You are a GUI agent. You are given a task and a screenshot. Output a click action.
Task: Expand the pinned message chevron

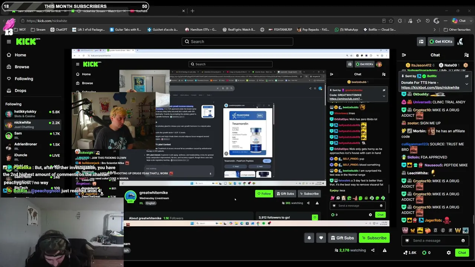click(x=467, y=84)
